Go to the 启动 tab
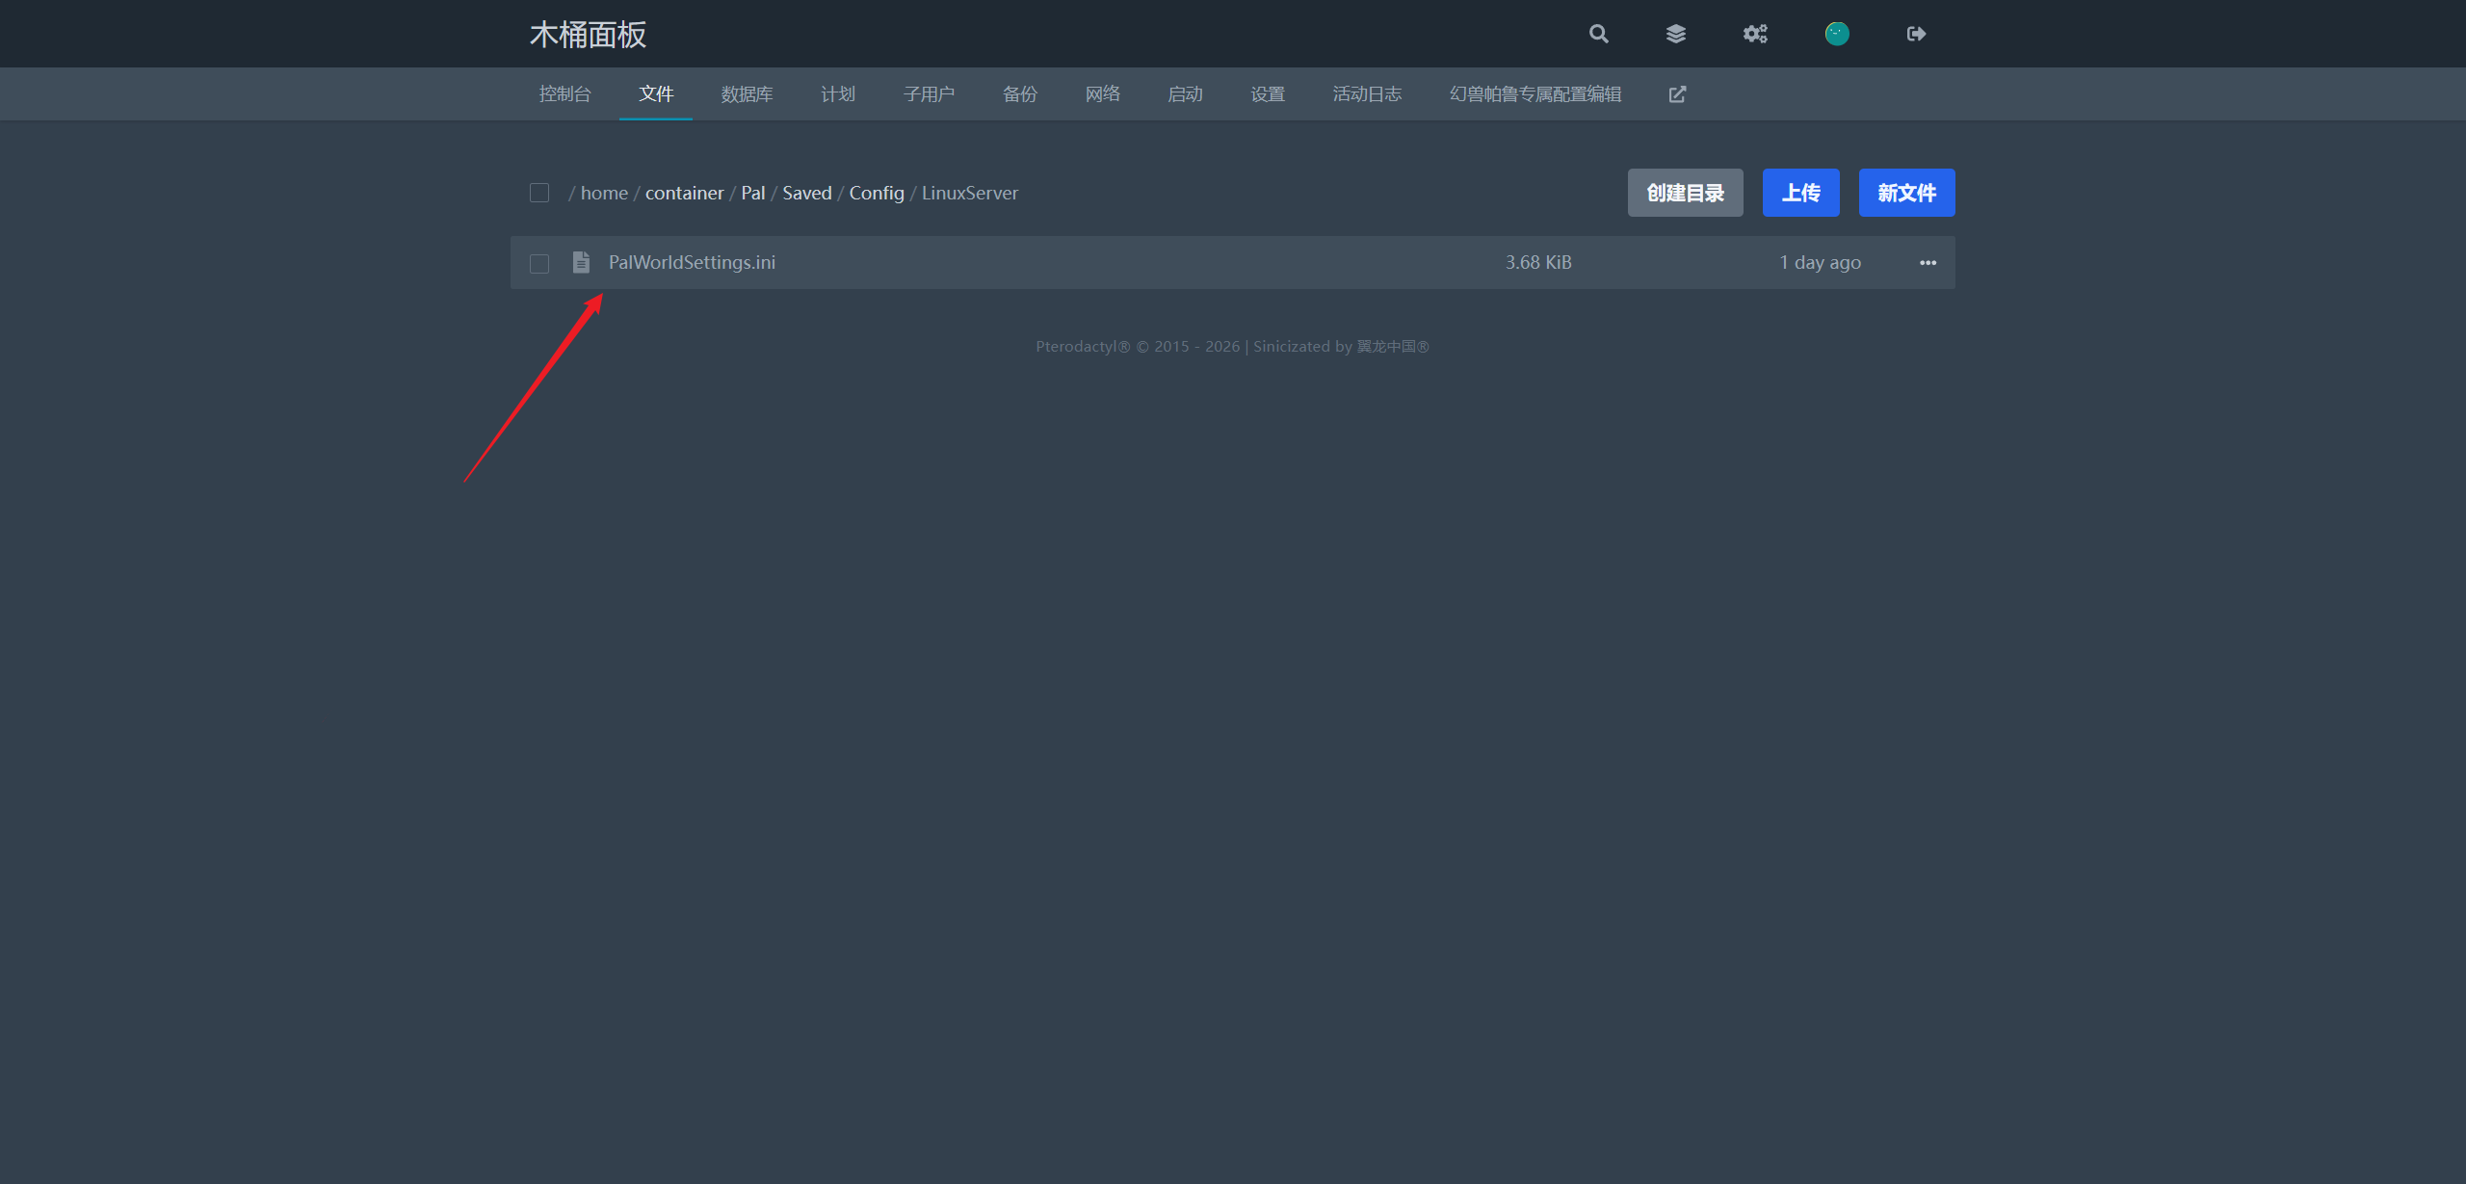Viewport: 2466px width, 1184px height. tap(1185, 94)
